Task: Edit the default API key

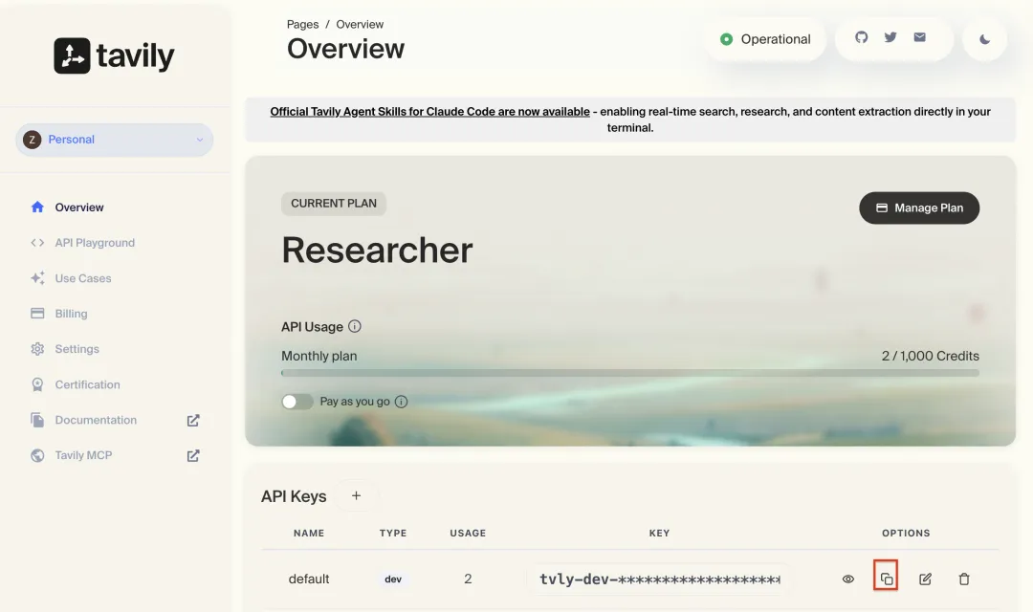Action: tap(925, 579)
